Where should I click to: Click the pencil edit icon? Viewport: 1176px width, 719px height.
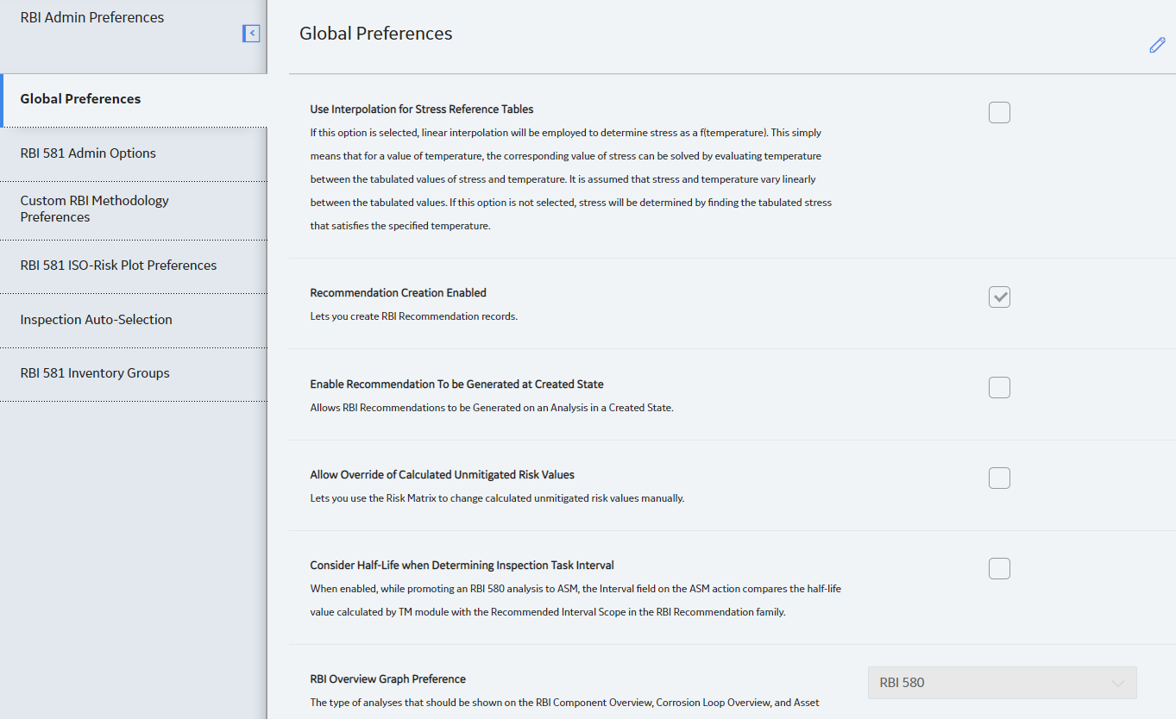point(1157,46)
